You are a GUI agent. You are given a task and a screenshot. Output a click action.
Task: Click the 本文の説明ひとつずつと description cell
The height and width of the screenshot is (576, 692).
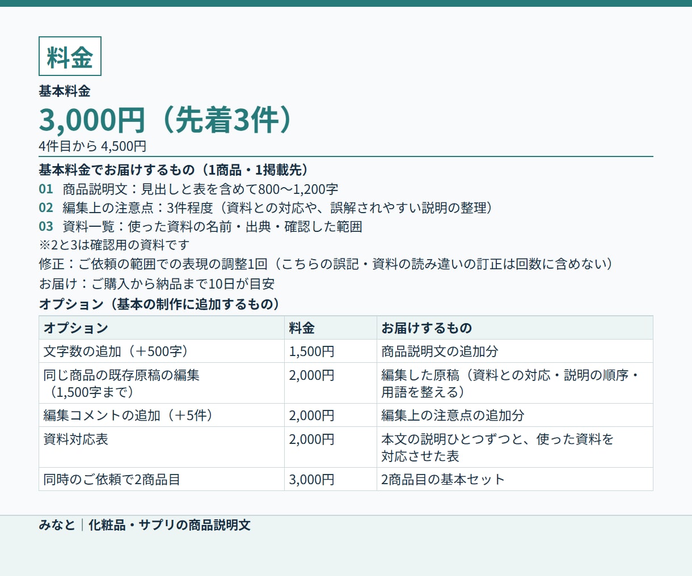click(x=515, y=447)
